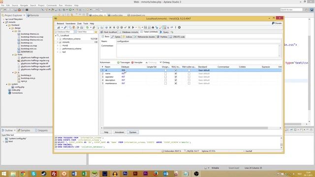This screenshot has height=177, width=315.
Task: Click the copy icon in HeidiSQL toolbar
Action: 70,28
